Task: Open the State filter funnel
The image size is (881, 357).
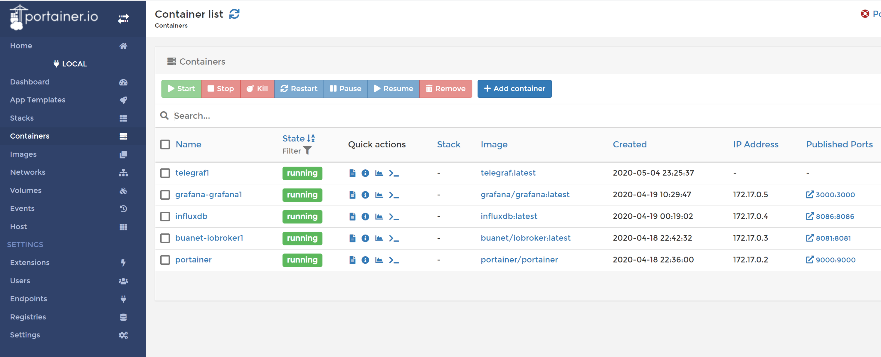Action: point(307,151)
